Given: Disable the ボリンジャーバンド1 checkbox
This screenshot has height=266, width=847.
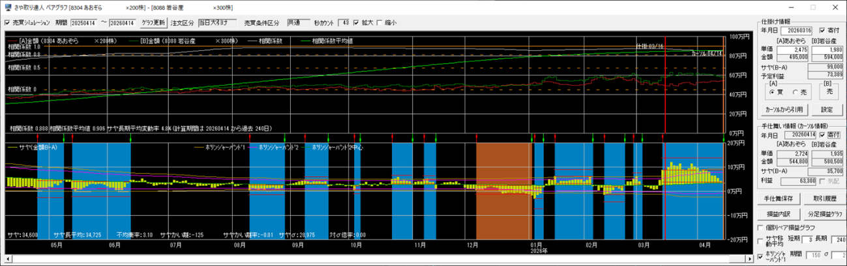Looking at the screenshot, I should 760,258.
